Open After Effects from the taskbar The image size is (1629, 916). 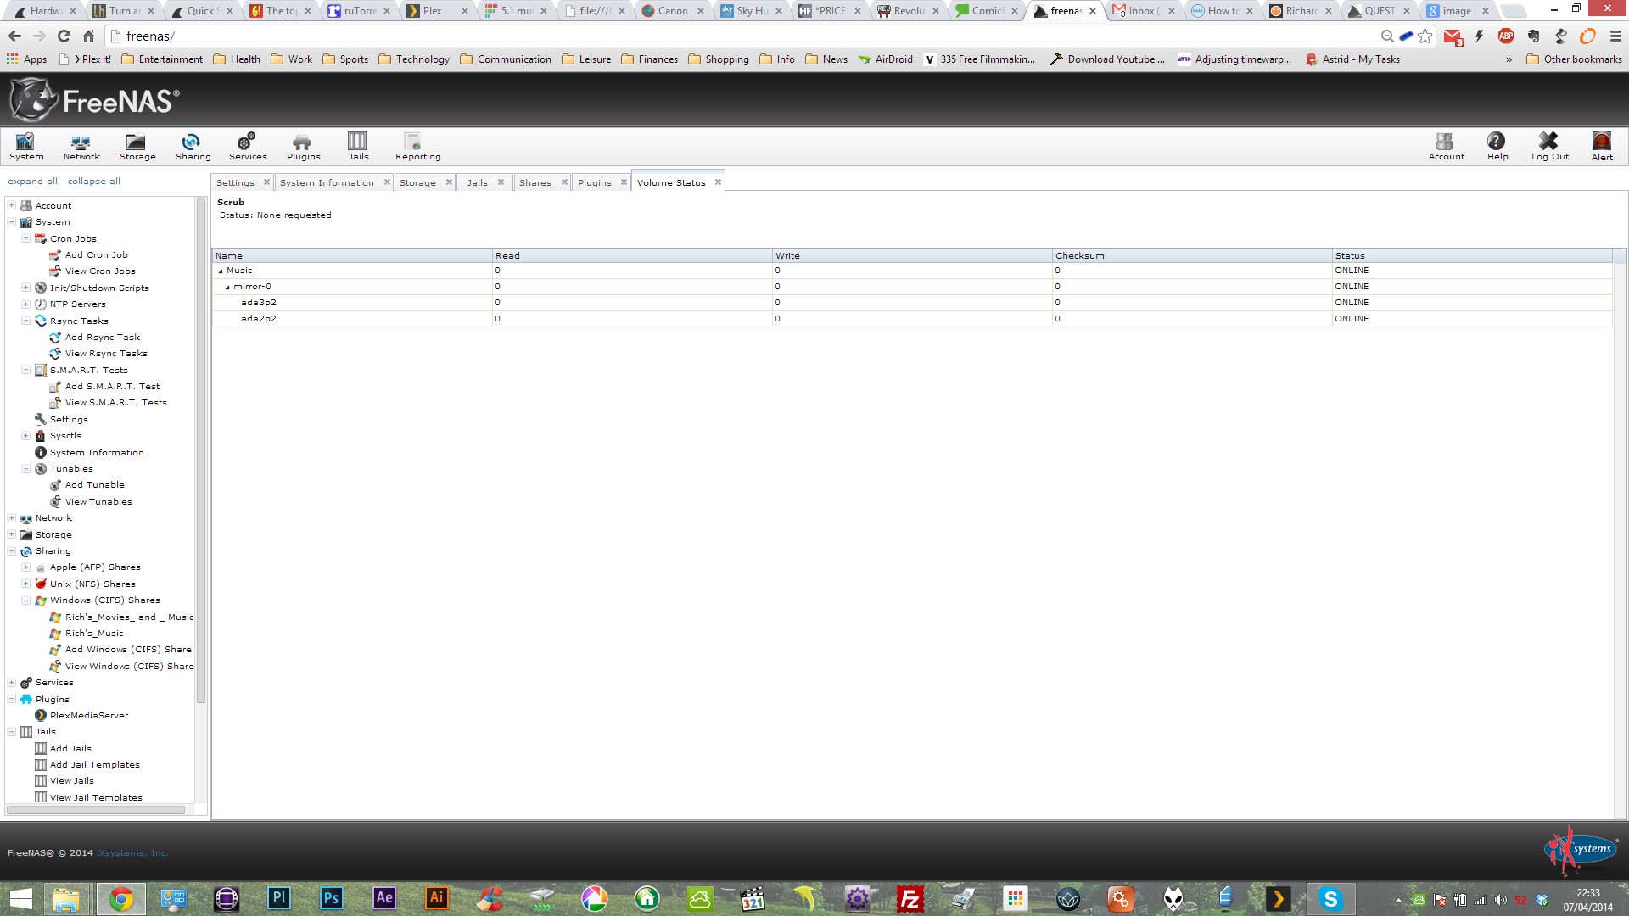383,898
